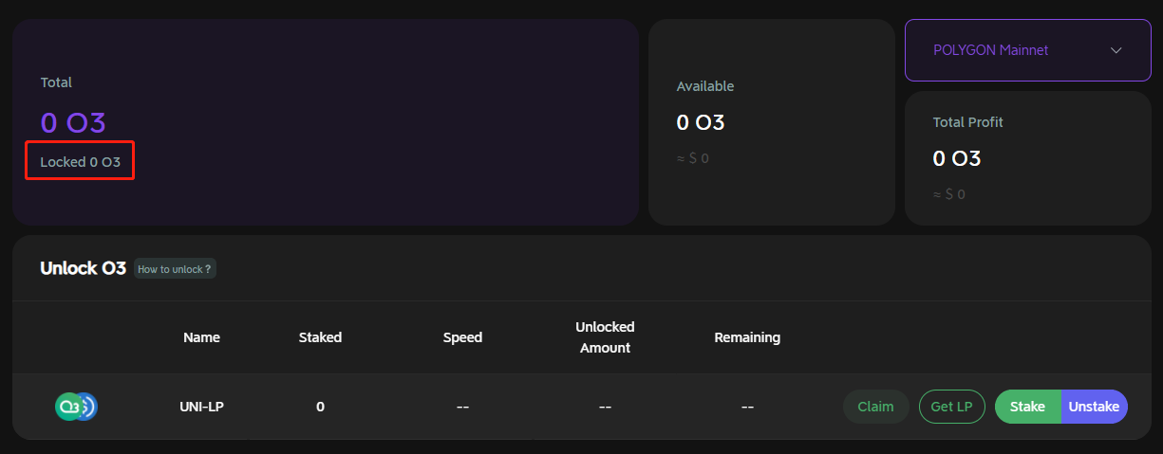Click the UNI-LP token pair icon

coord(77,407)
